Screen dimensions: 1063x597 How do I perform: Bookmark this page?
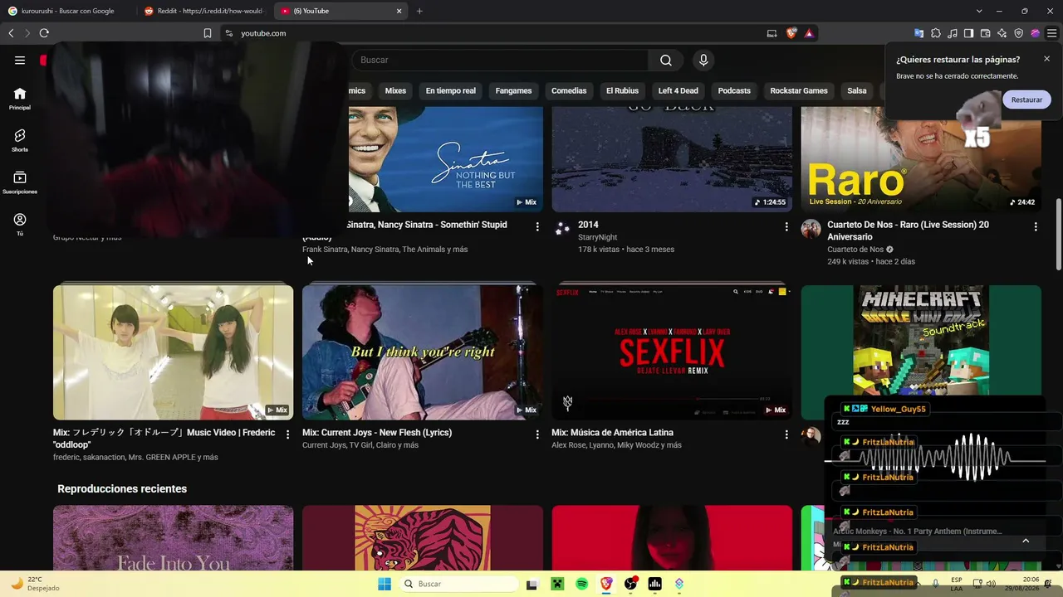208,33
